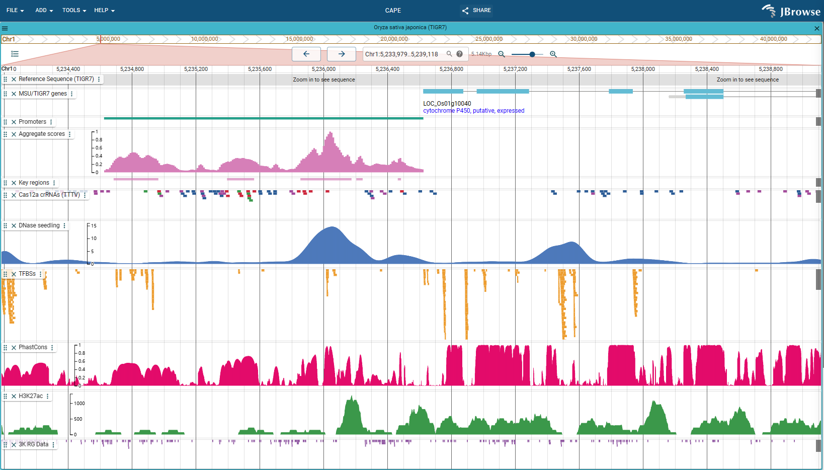
Task: Close the Reference Sequence (TIGR7) track
Action: pos(14,80)
